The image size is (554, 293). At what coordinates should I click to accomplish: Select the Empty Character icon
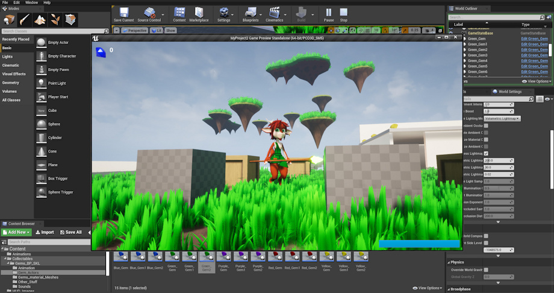42,56
